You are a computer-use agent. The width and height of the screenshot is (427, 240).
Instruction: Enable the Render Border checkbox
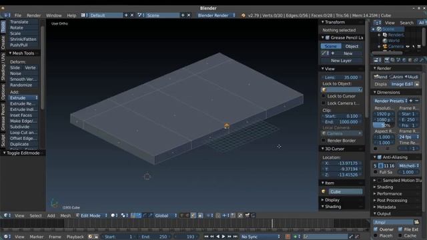coord(324,141)
